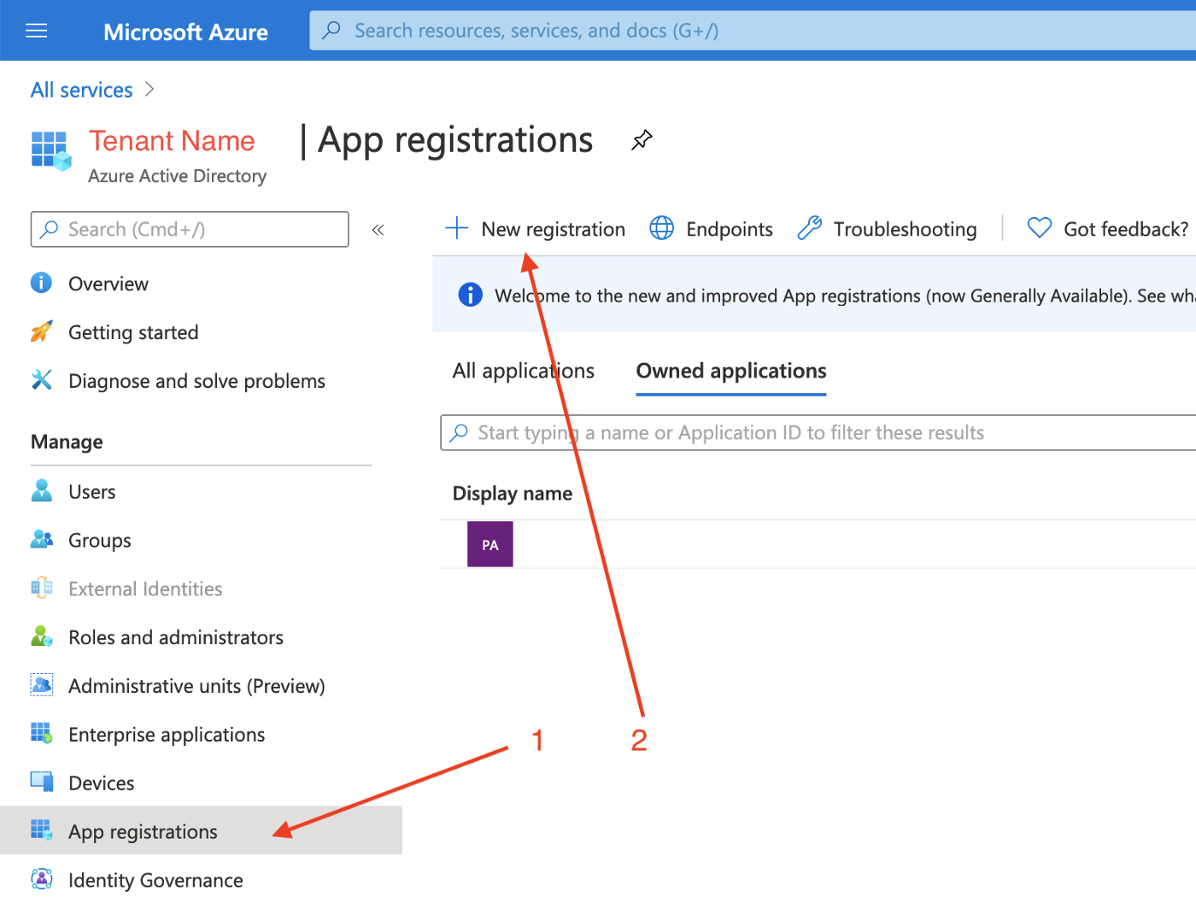Open Roles and administrators
The image size is (1196, 903).
coord(176,637)
